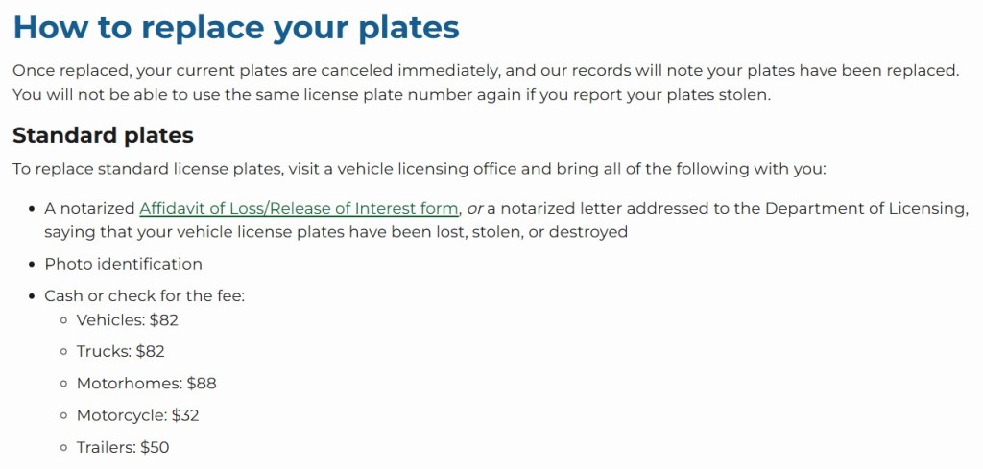Click the "Motorcycle: $32" fee entry

pos(137,414)
